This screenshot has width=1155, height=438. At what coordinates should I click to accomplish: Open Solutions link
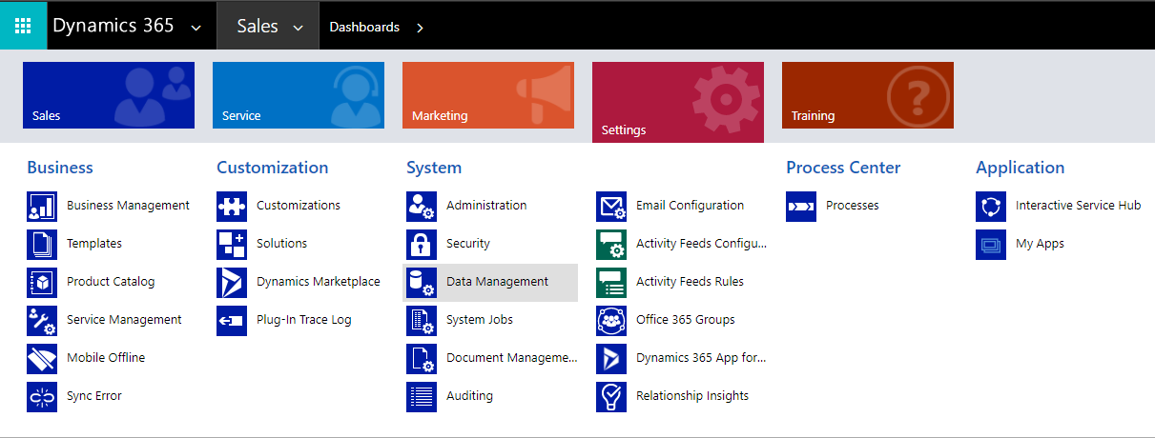[x=281, y=244]
